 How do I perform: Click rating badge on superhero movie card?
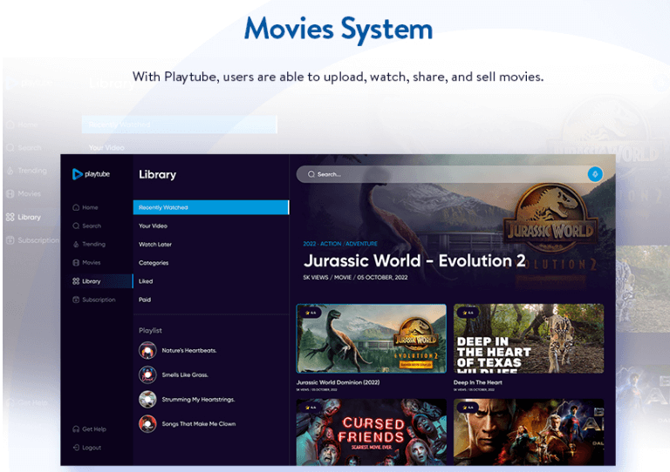pos(468,408)
